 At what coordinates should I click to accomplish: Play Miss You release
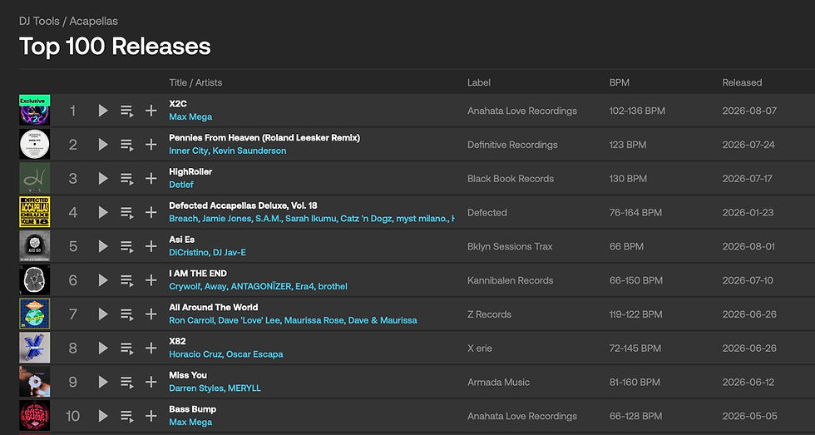click(103, 382)
